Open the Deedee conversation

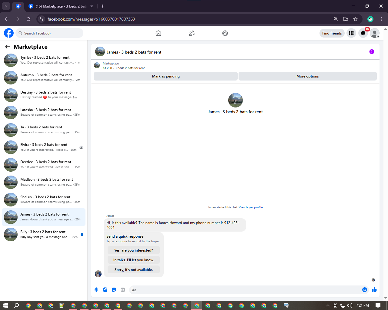44,165
